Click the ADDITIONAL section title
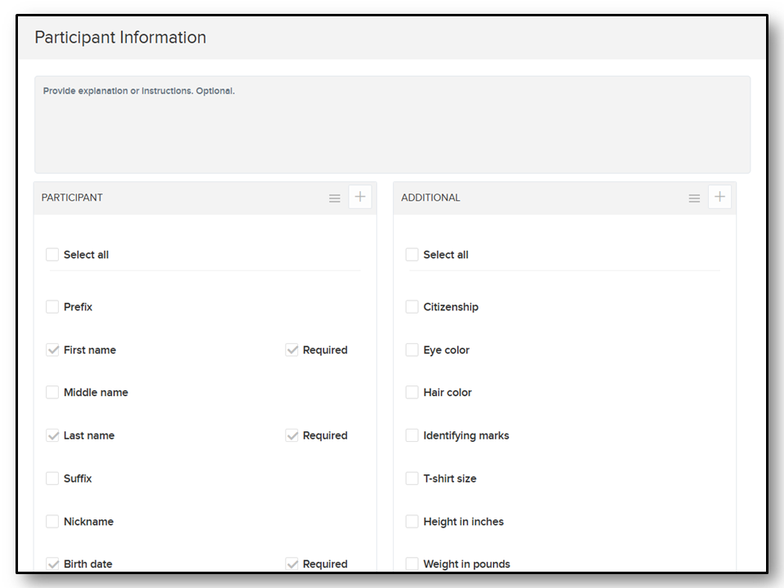Screen dimensions: 784x588 pyautogui.click(x=430, y=198)
